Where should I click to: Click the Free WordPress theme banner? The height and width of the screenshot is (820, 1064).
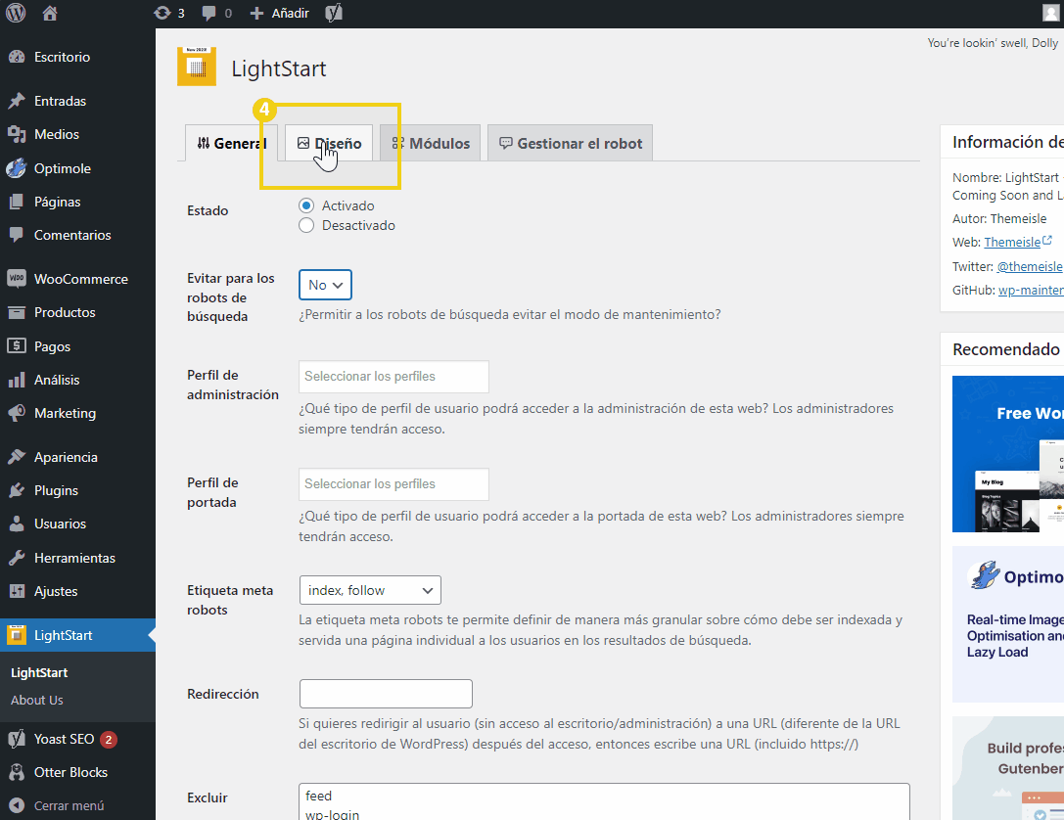1007,454
